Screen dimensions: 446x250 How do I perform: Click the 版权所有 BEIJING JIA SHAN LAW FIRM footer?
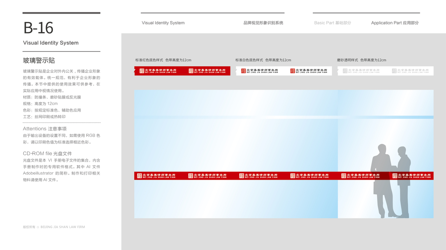54,227
